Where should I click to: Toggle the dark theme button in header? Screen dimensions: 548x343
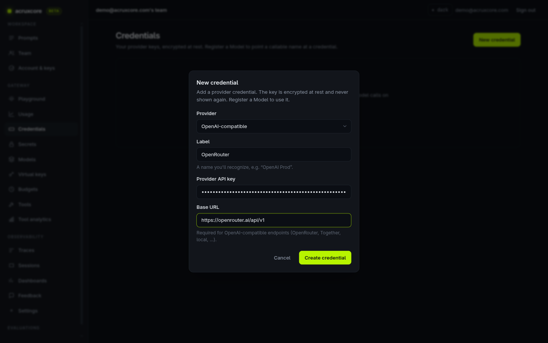pyautogui.click(x=440, y=10)
